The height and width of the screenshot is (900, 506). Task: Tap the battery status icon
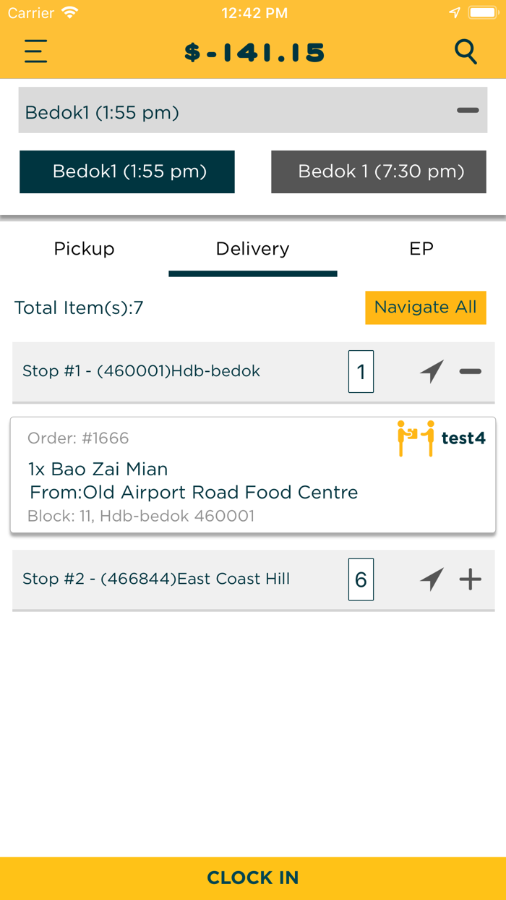click(x=483, y=13)
